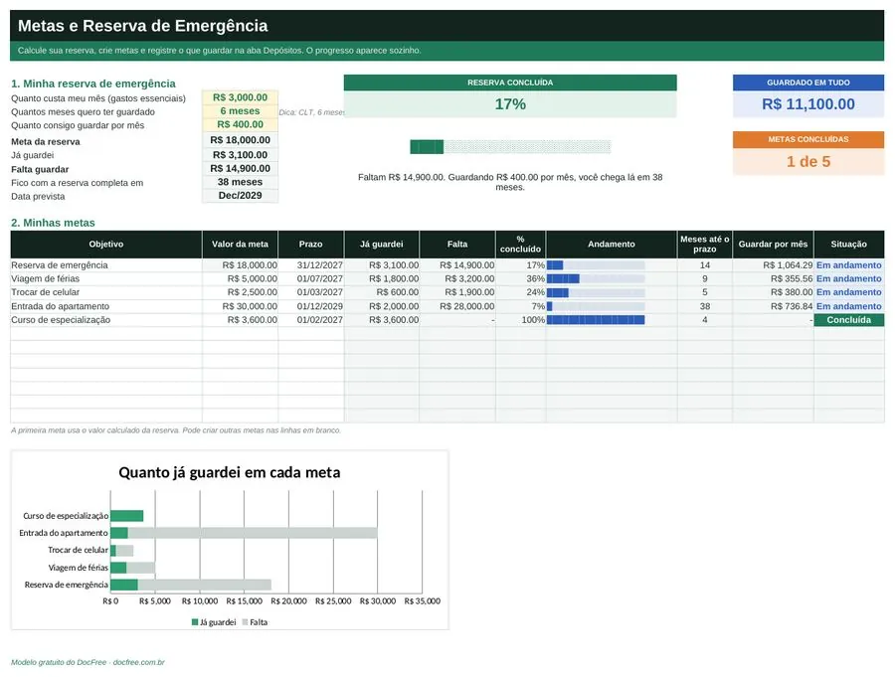Click the 'Já guardei' chart legend entry
Viewport: 895px width, 677px height.
214,622
